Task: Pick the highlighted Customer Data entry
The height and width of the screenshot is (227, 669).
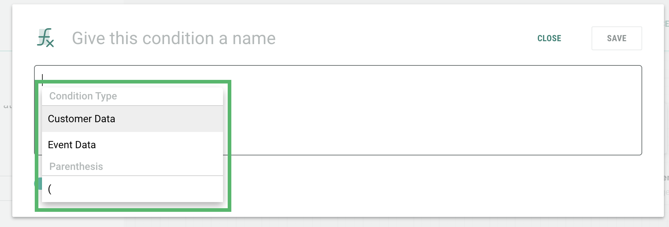Action: click(x=82, y=119)
